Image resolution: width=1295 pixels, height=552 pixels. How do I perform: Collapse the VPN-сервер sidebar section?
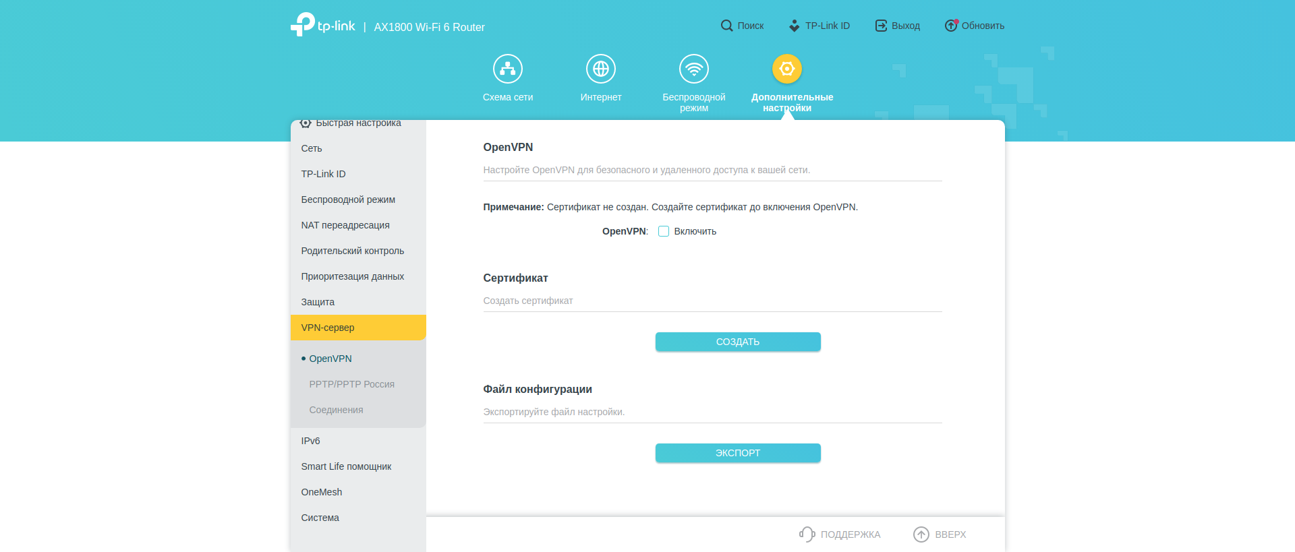point(328,328)
